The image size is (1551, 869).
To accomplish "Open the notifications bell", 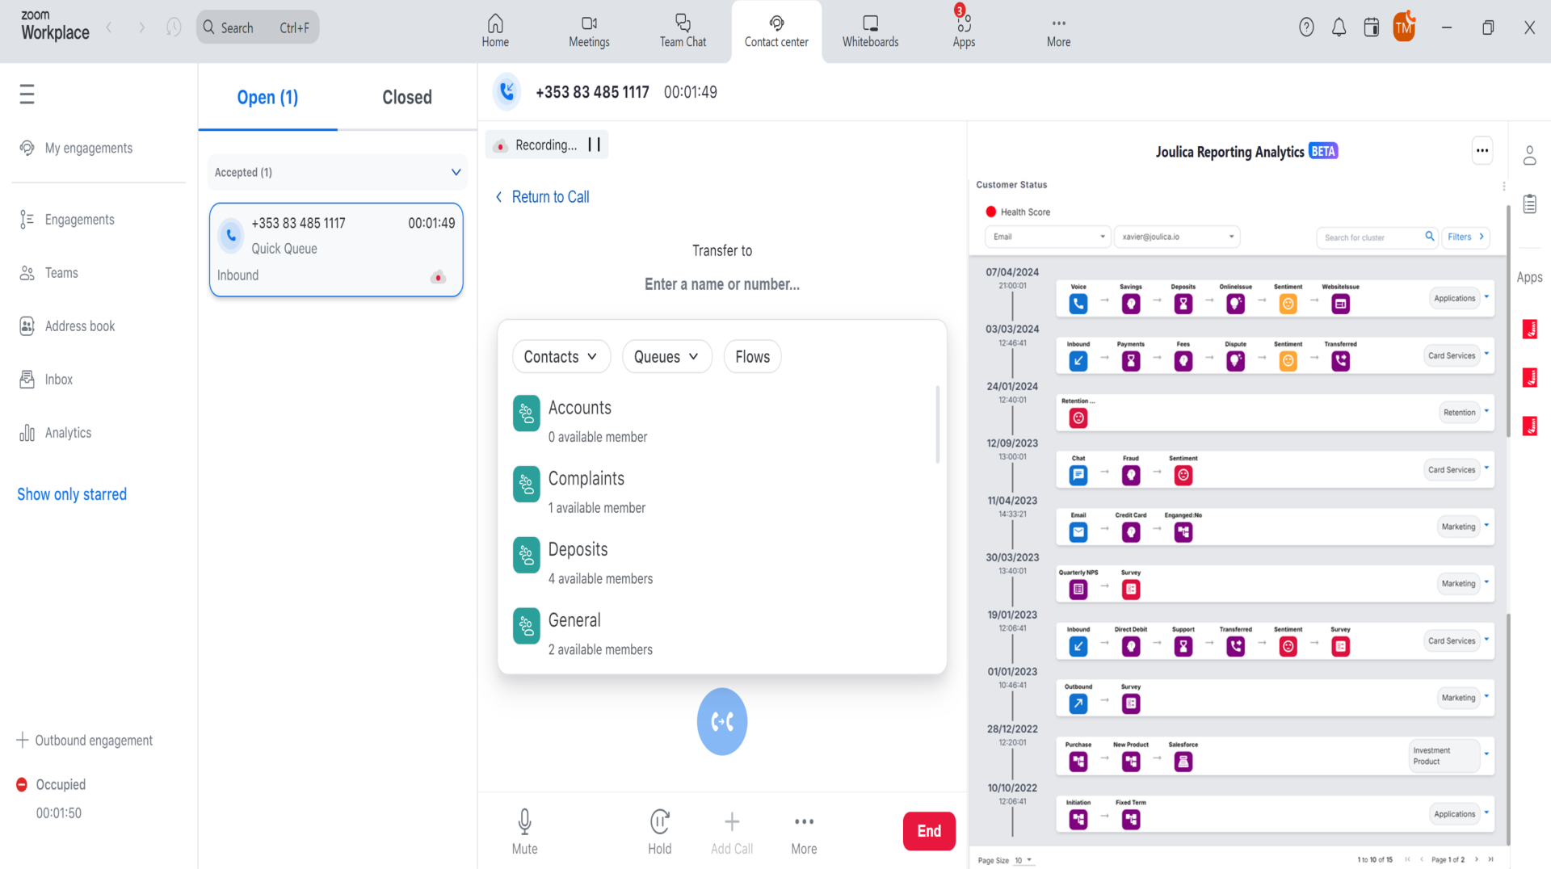I will tap(1339, 27).
